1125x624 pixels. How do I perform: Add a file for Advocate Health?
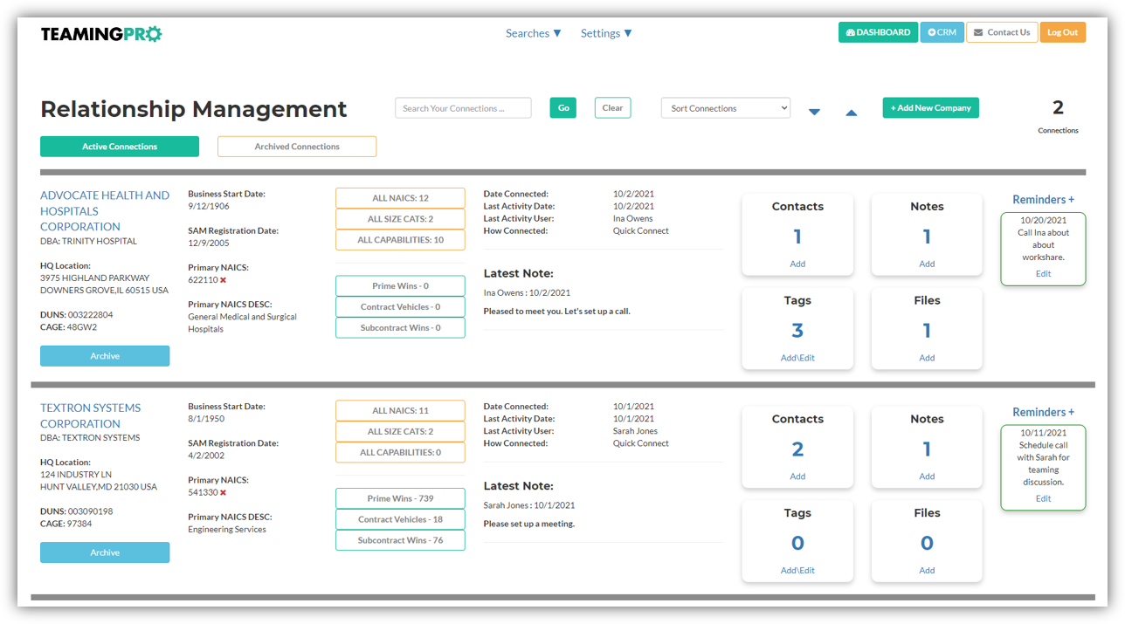pyautogui.click(x=927, y=358)
